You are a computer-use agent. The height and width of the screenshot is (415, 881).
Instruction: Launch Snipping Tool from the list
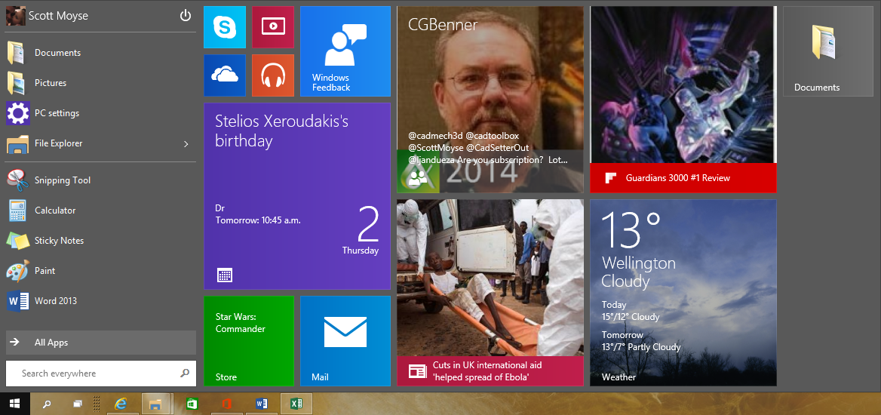[x=62, y=180]
